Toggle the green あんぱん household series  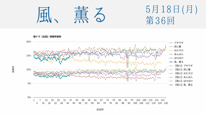coord(176,54)
